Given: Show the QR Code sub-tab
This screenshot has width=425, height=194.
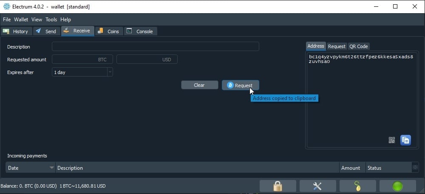Looking at the screenshot, I should 359,46.
